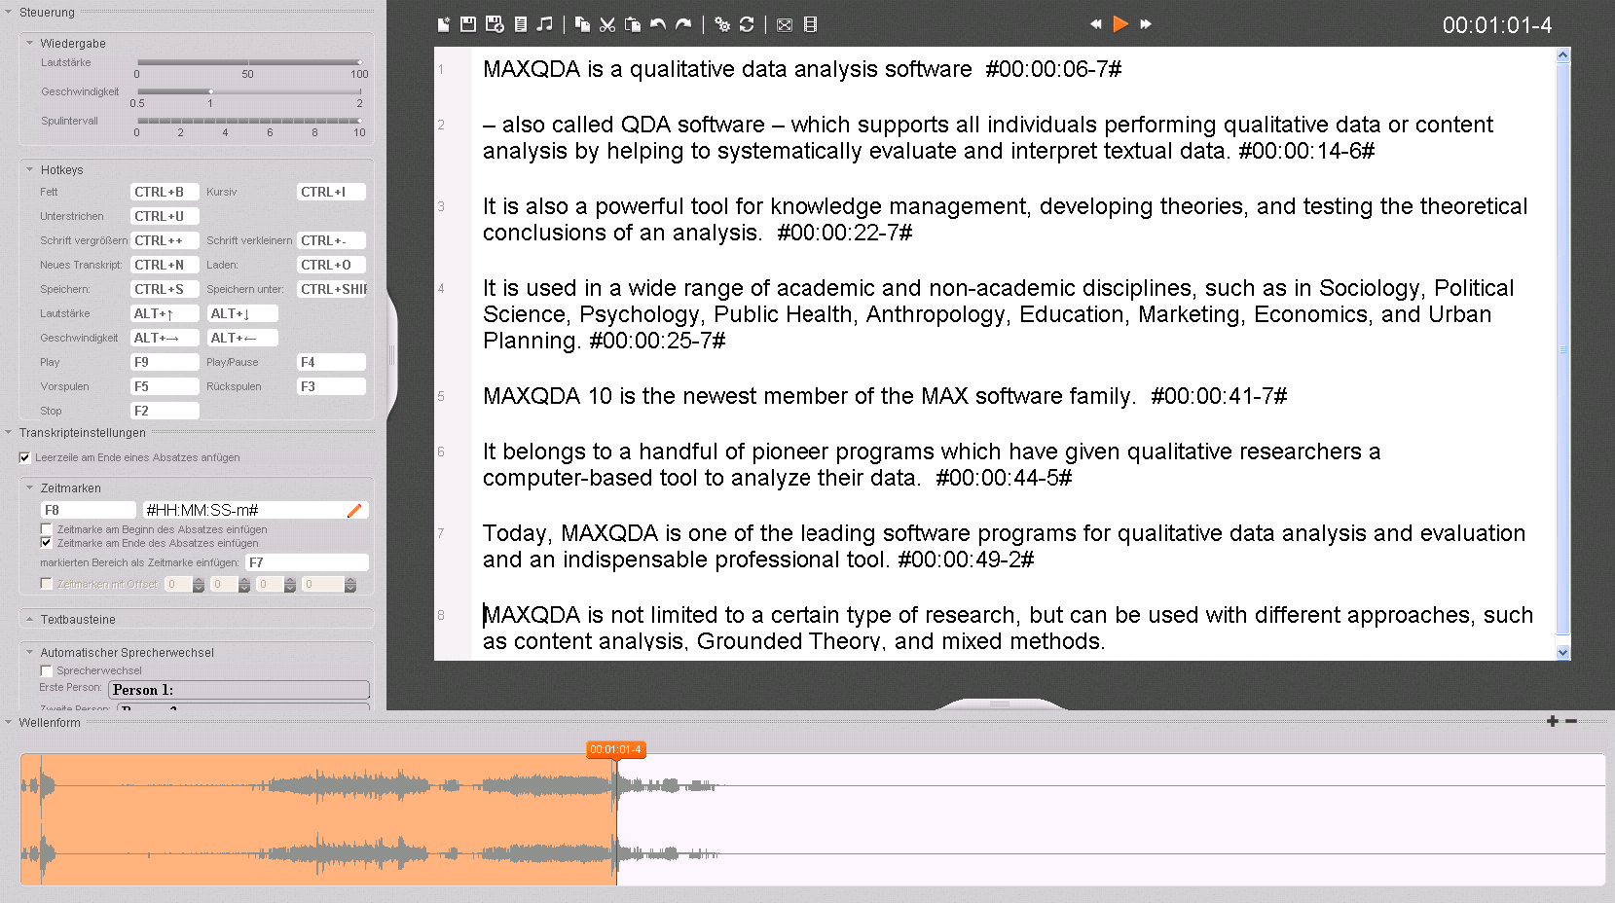Viewport: 1615px width, 903px height.
Task: Save the current transcript
Action: click(469, 24)
